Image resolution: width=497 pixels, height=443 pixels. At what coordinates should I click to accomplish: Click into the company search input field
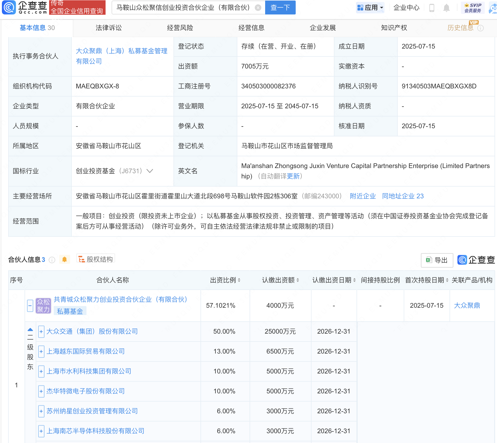[x=183, y=8]
